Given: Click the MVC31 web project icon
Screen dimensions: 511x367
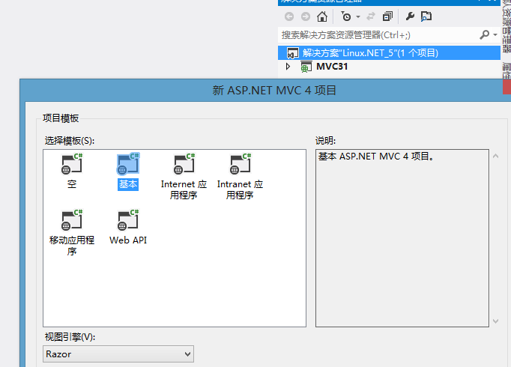Looking at the screenshot, I should coord(306,67).
